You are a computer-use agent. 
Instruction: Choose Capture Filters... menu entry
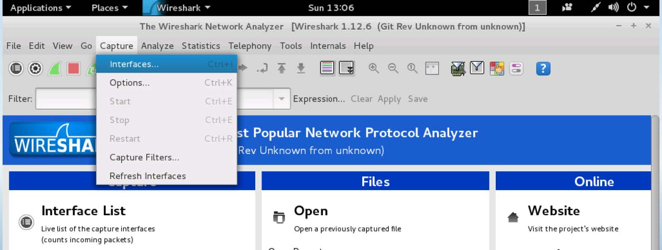click(x=144, y=157)
